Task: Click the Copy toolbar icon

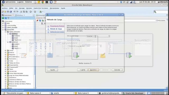Action: pos(24,12)
